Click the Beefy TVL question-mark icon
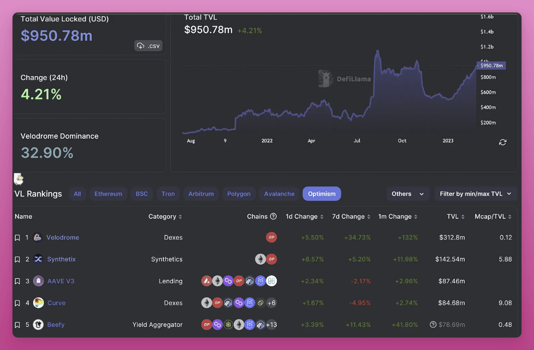This screenshot has height=350, width=534. coord(433,325)
